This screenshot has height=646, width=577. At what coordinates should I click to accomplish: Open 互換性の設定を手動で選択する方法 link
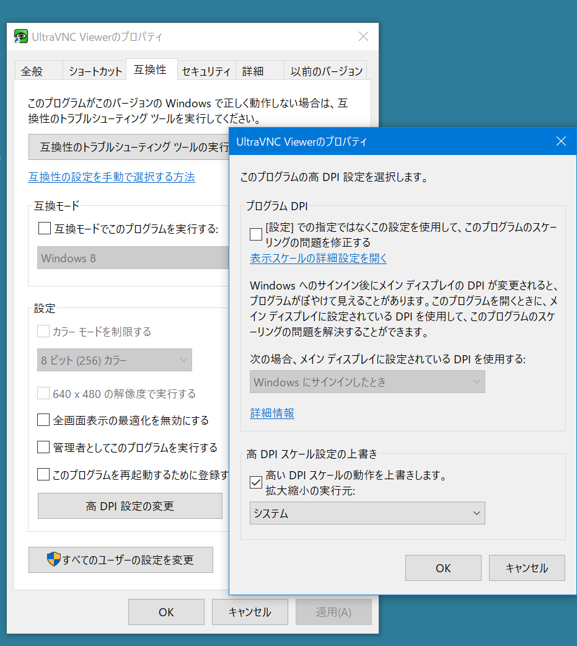point(112,177)
